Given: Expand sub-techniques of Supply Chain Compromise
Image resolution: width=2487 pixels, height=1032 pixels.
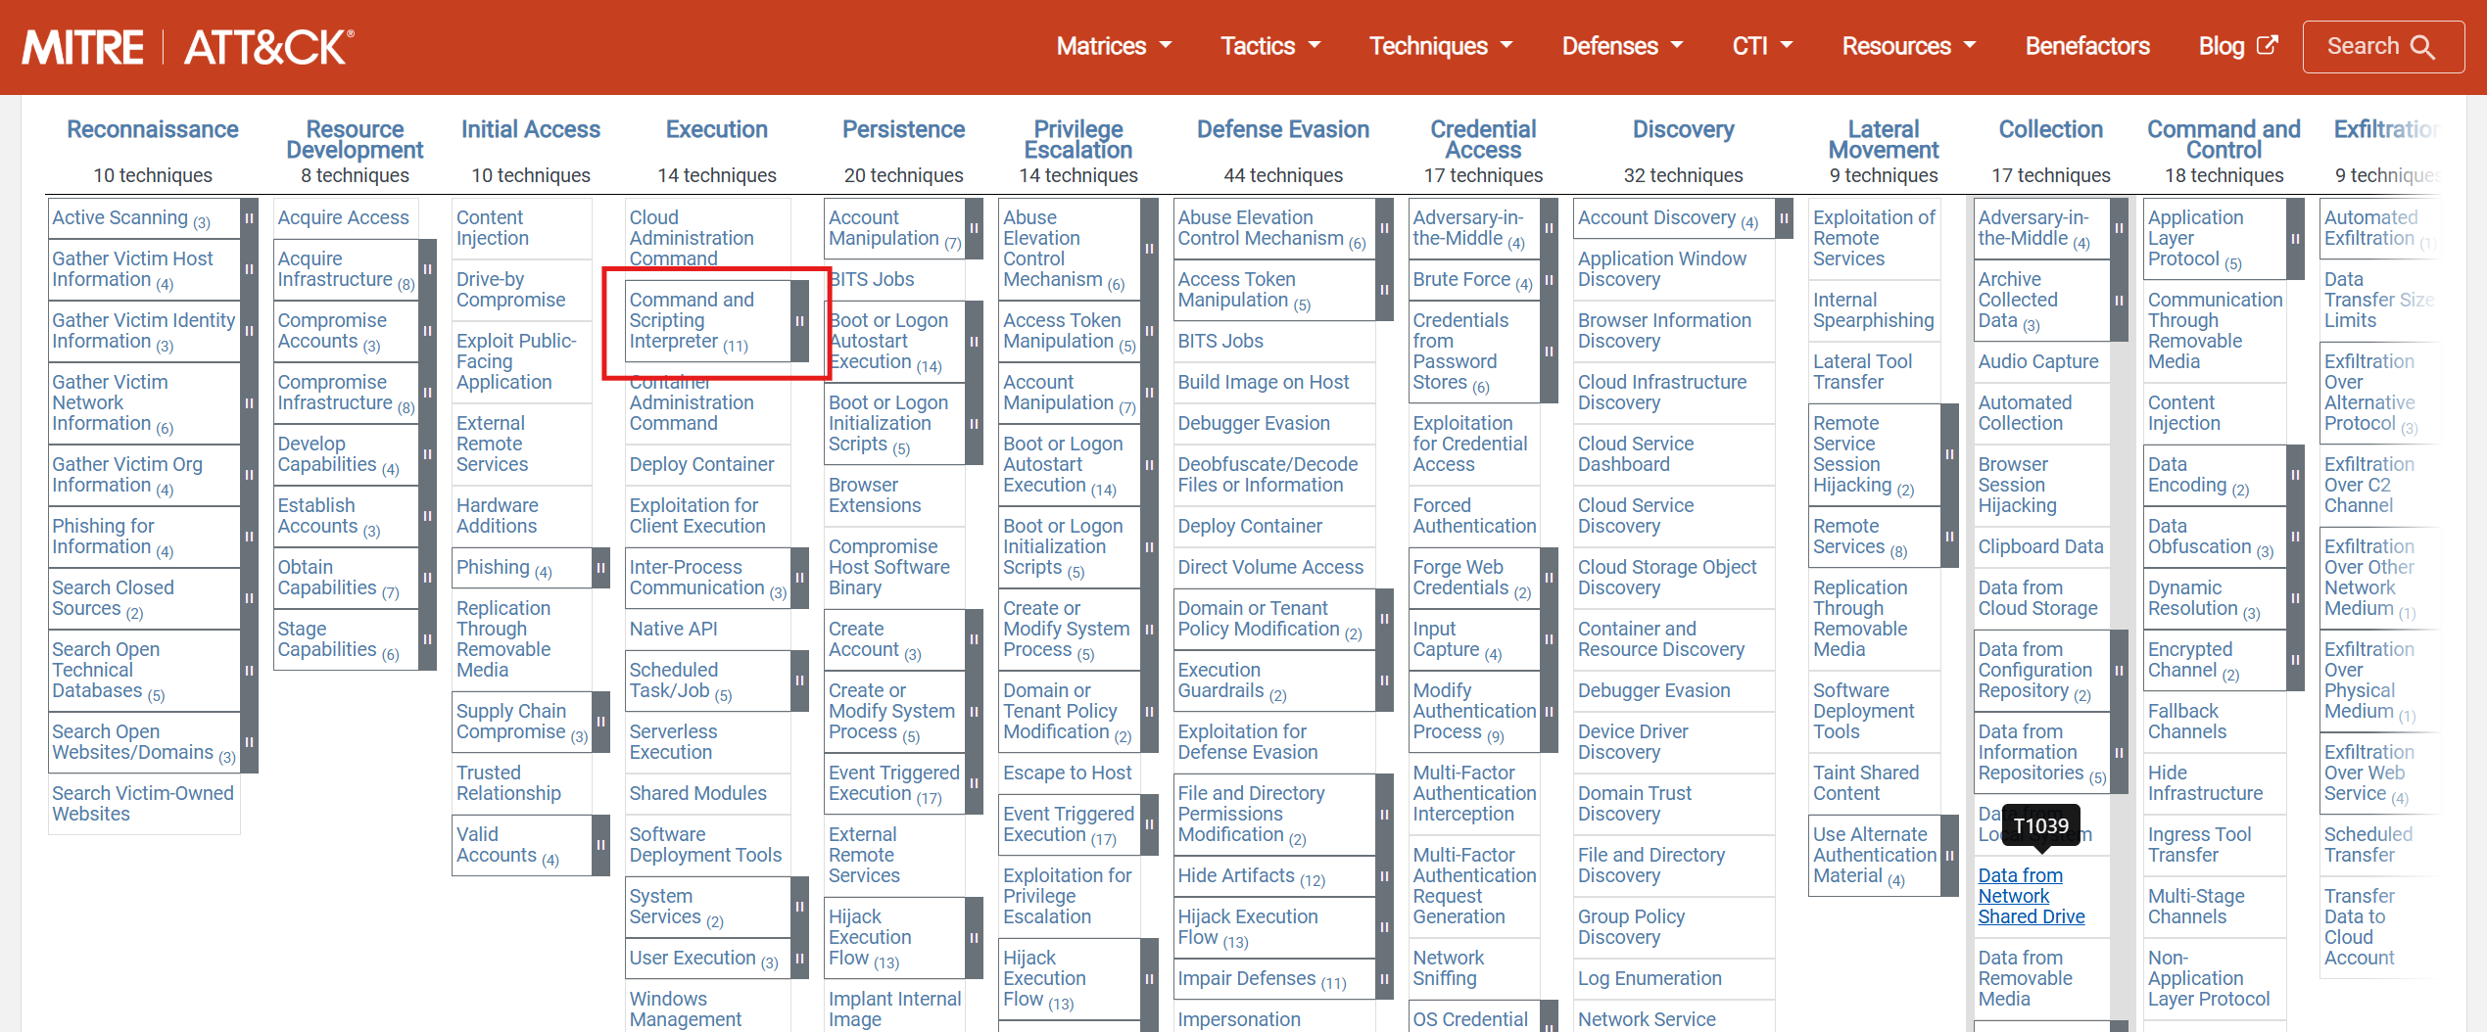Looking at the screenshot, I should 601,722.
